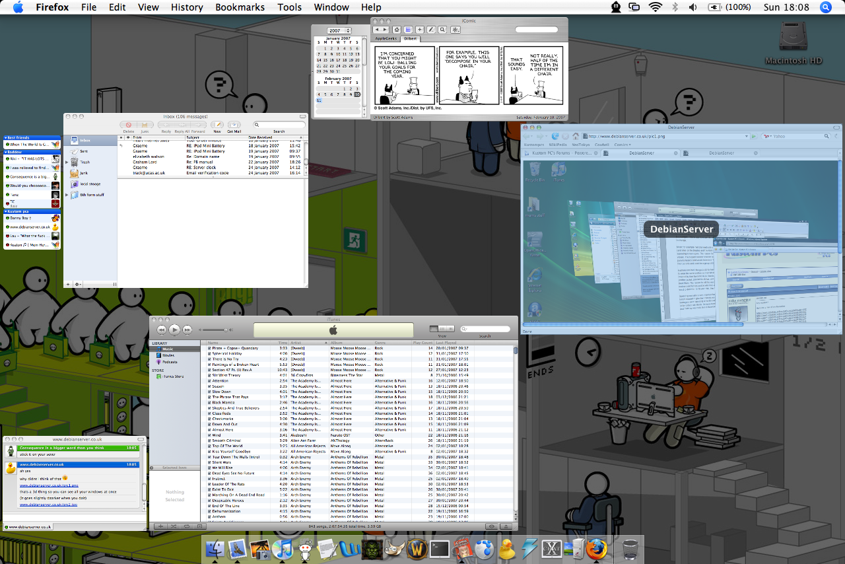Toggle checkbox for 'Black Mamba' track
845x564 pixels.
[210, 402]
